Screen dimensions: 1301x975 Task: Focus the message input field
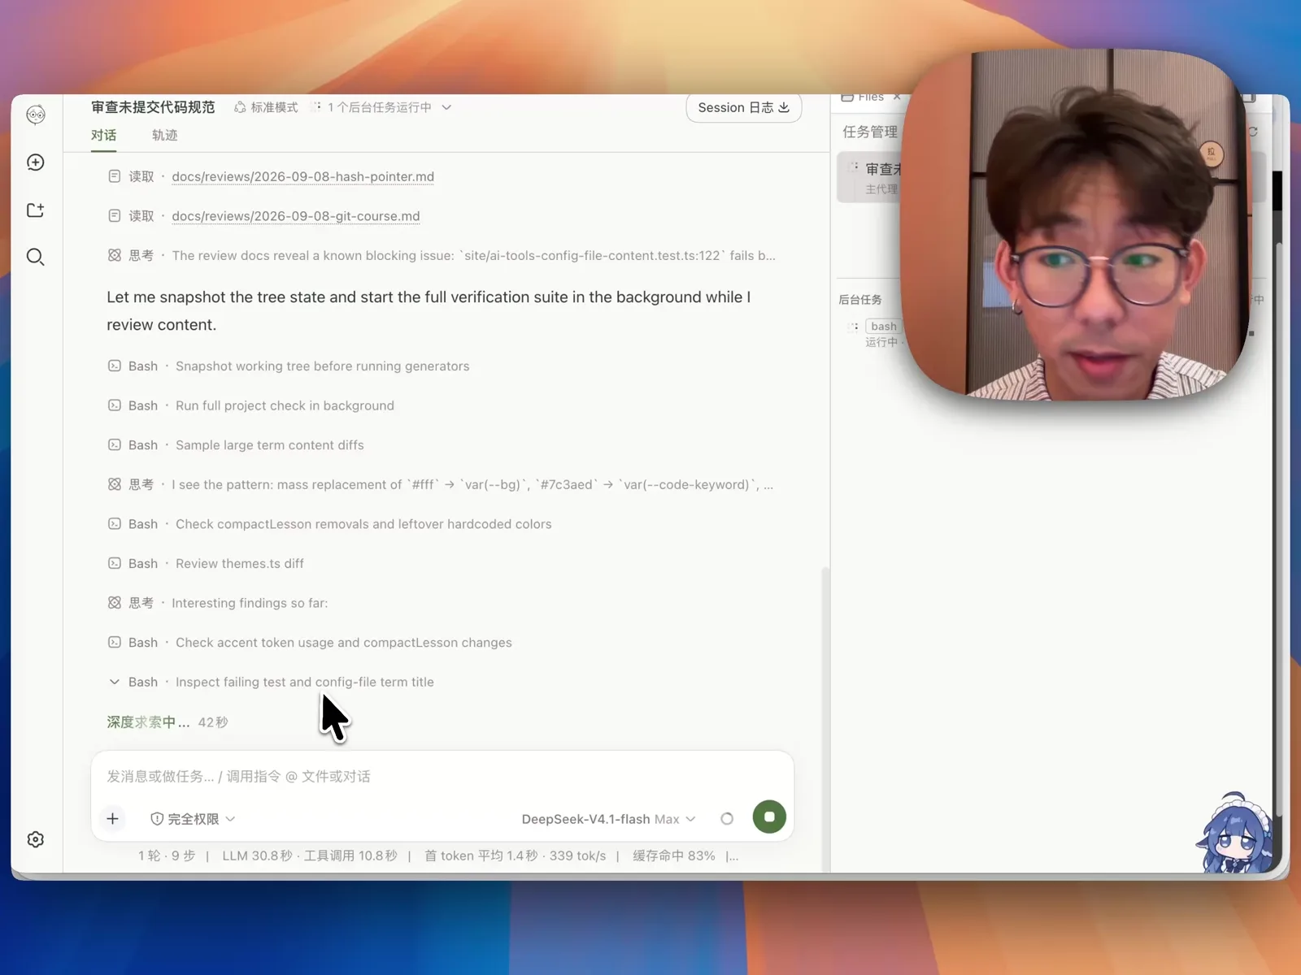(x=442, y=776)
